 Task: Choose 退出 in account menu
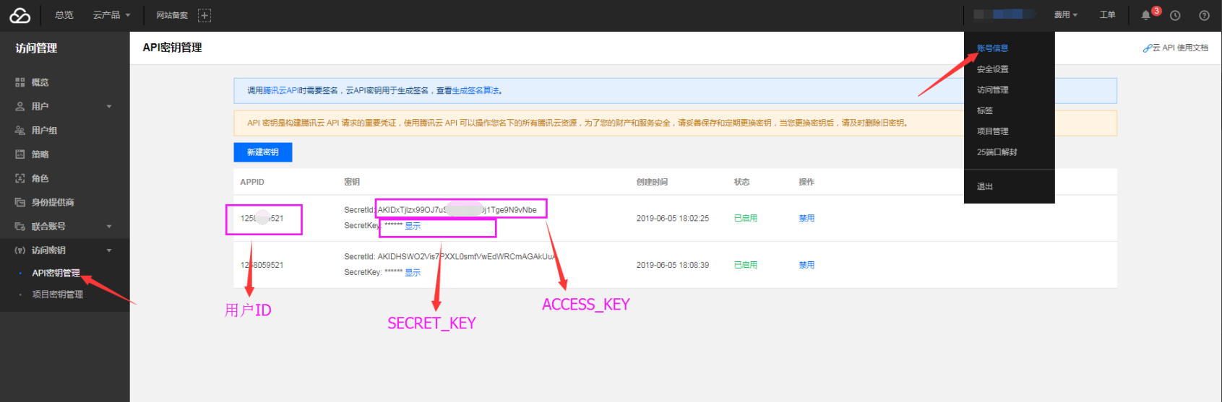(985, 186)
